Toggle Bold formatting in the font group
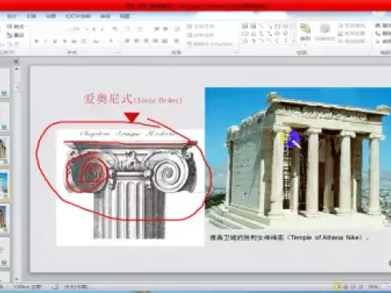The width and height of the screenshot is (391, 293). pyautogui.click(x=37, y=42)
